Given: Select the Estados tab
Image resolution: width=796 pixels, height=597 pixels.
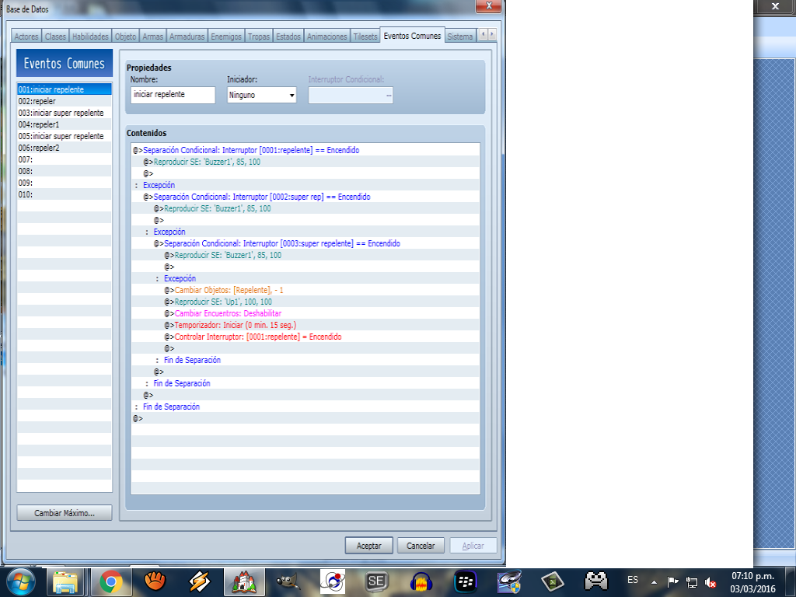Looking at the screenshot, I should click(288, 37).
